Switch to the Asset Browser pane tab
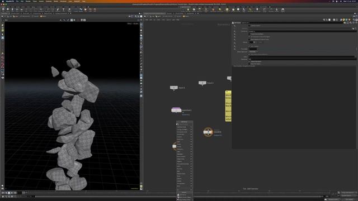Viewport: 358px width, 201px height. (190, 13)
